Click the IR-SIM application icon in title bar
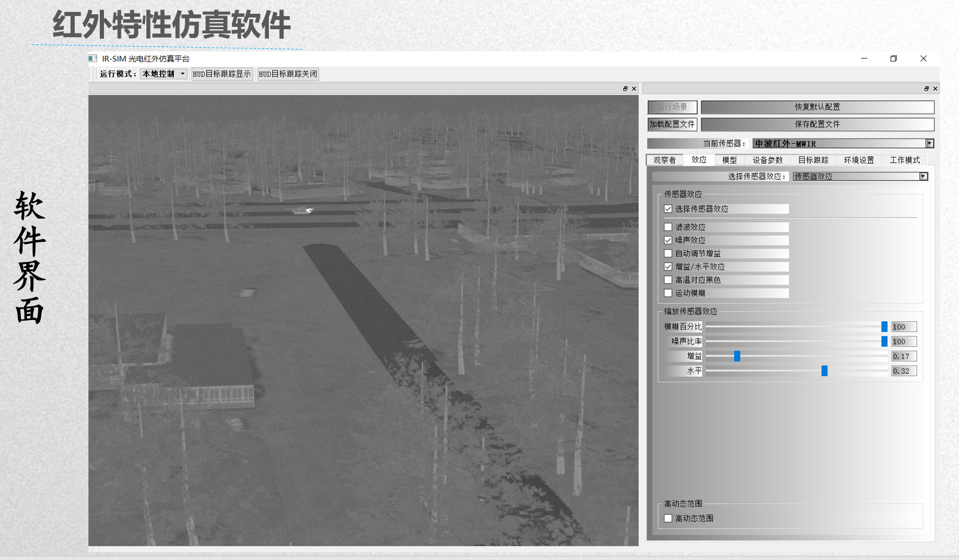 pyautogui.click(x=93, y=59)
